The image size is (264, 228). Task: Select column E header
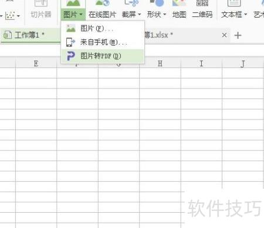pyautogui.click(x=36, y=63)
